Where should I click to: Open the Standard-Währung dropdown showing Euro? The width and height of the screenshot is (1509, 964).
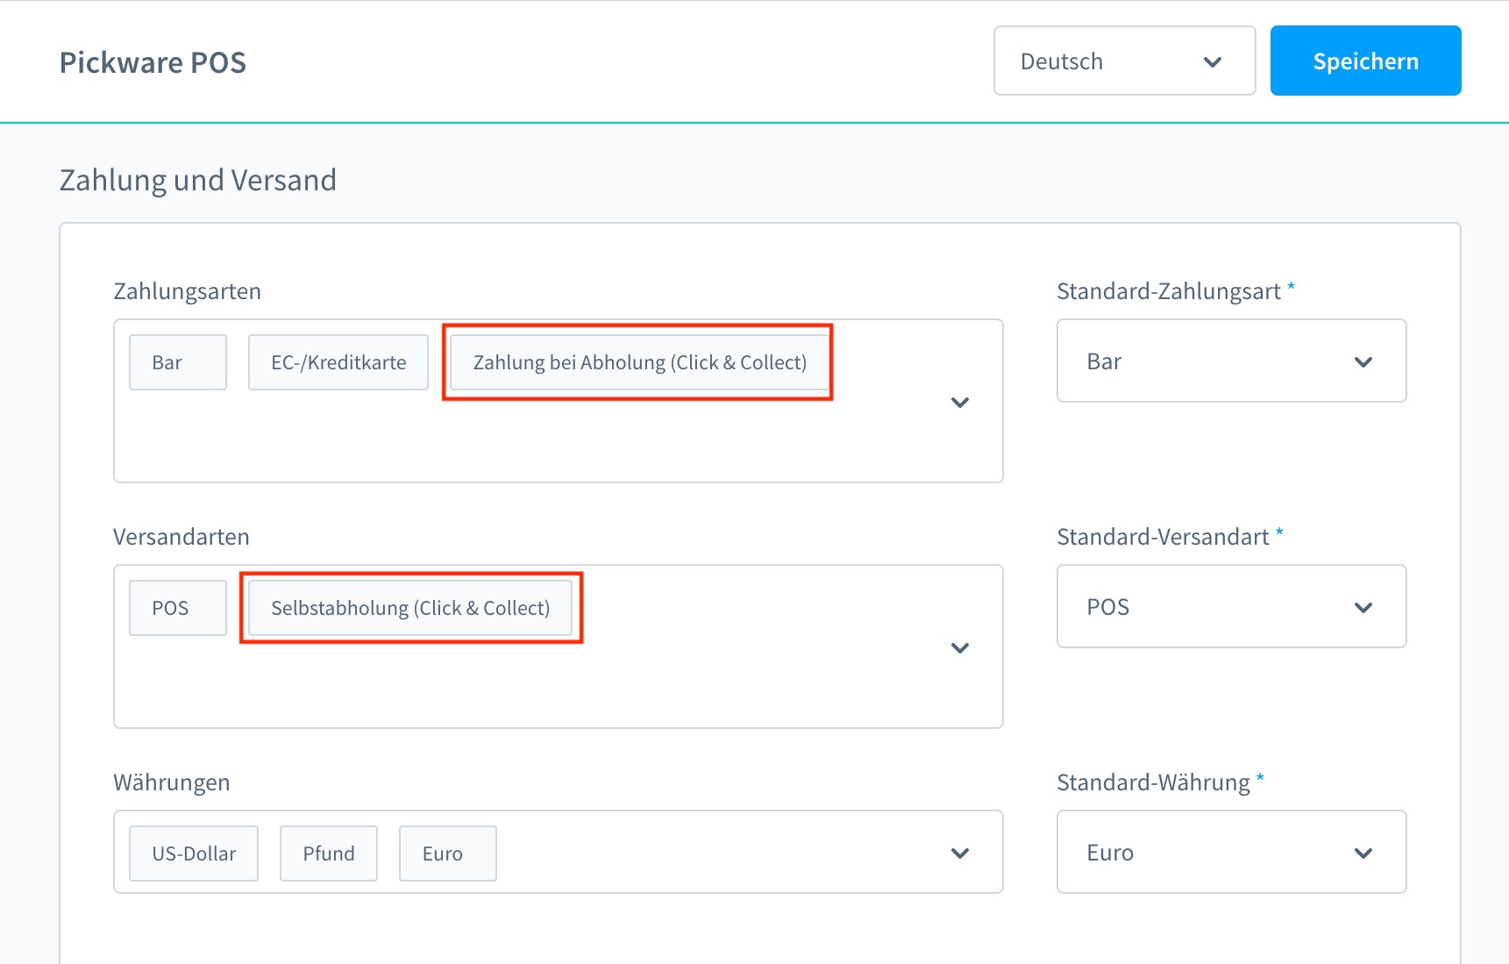coord(1230,853)
